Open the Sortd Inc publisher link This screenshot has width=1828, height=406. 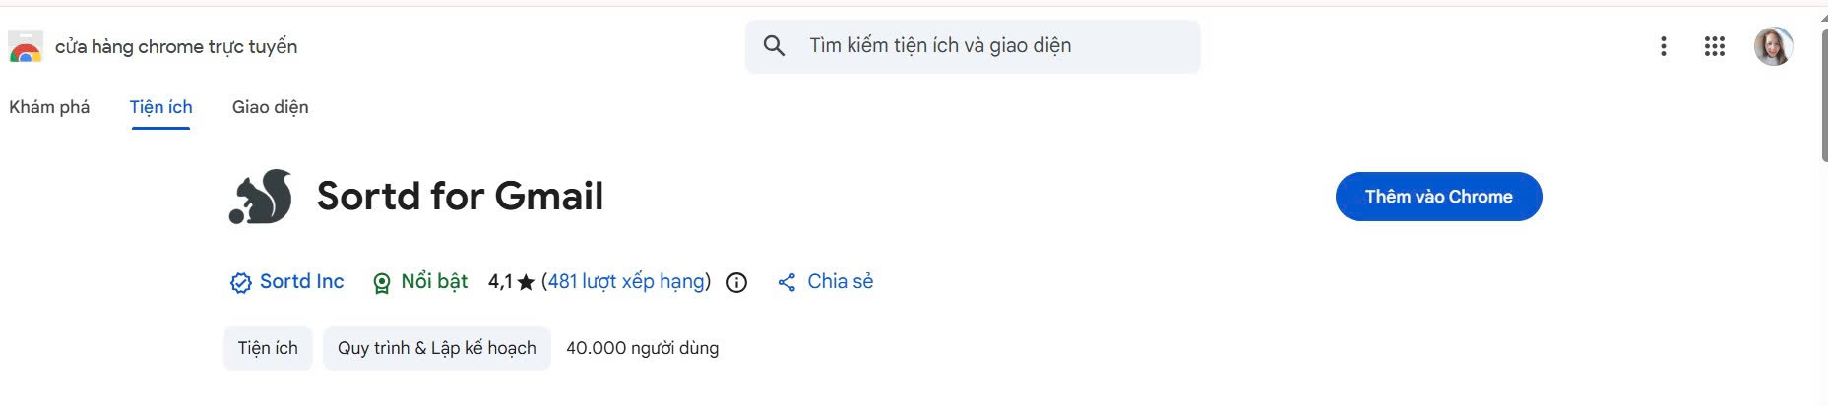pos(301,282)
